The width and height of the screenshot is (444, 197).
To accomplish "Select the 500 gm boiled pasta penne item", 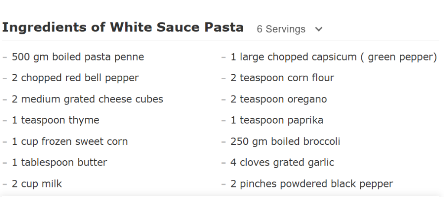I will 78,57.
